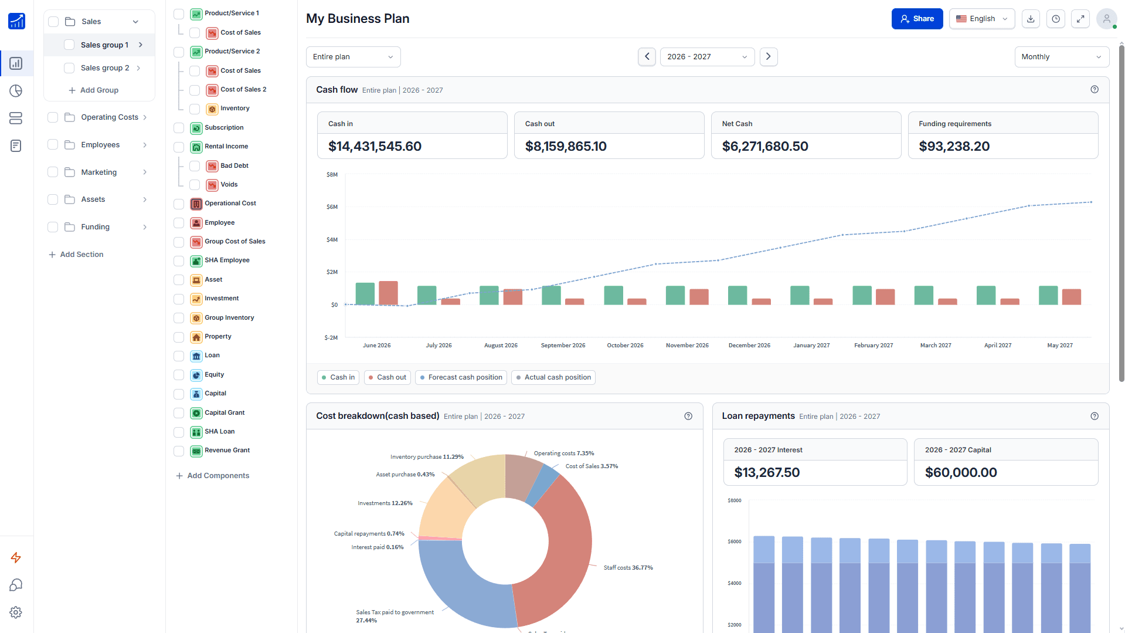Tick the Product/Service 1 checkbox
The height and width of the screenshot is (633, 1125).
click(x=179, y=13)
